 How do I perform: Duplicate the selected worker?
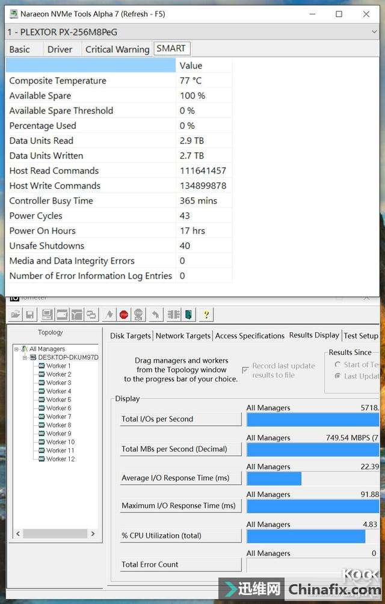tap(91, 315)
